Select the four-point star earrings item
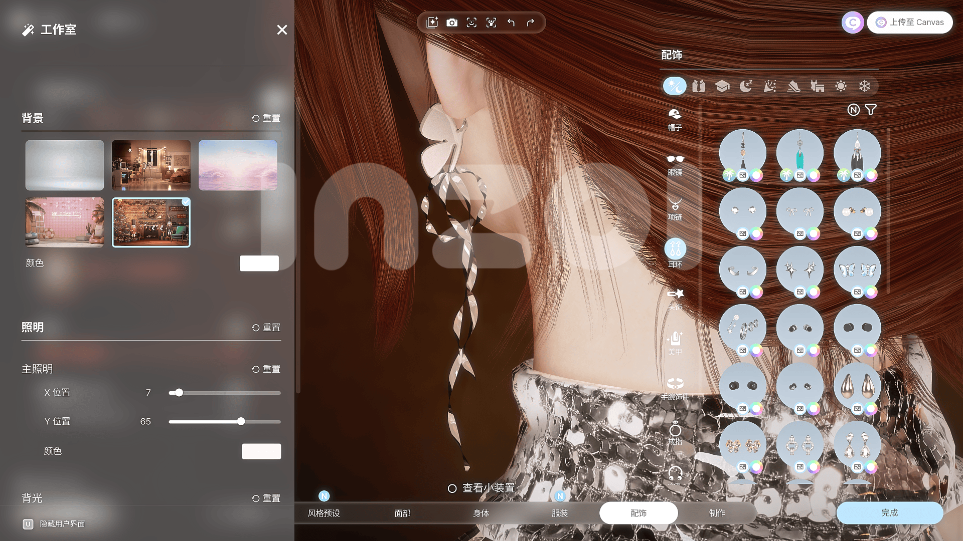Screen dimensions: 963x541 800,270
